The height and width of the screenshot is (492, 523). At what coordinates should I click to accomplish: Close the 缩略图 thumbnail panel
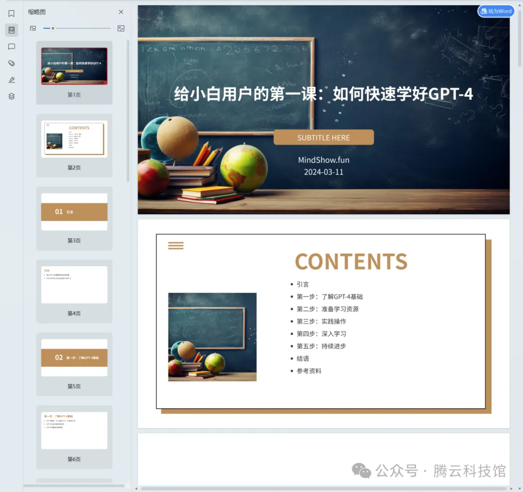(x=121, y=12)
